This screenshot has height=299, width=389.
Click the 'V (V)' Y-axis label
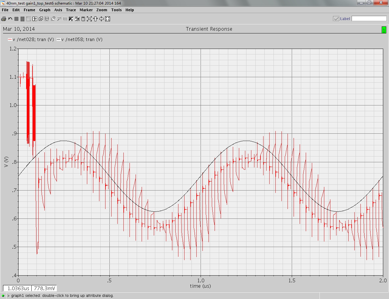[6, 162]
